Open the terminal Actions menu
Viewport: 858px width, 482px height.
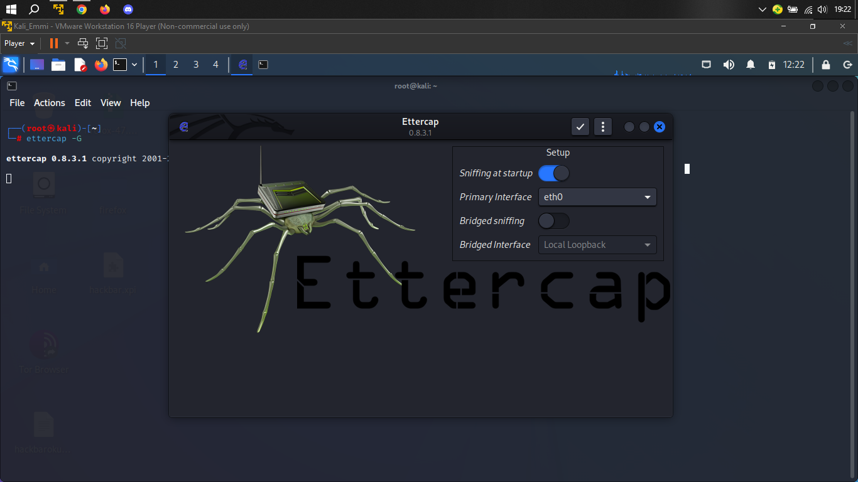tap(50, 103)
